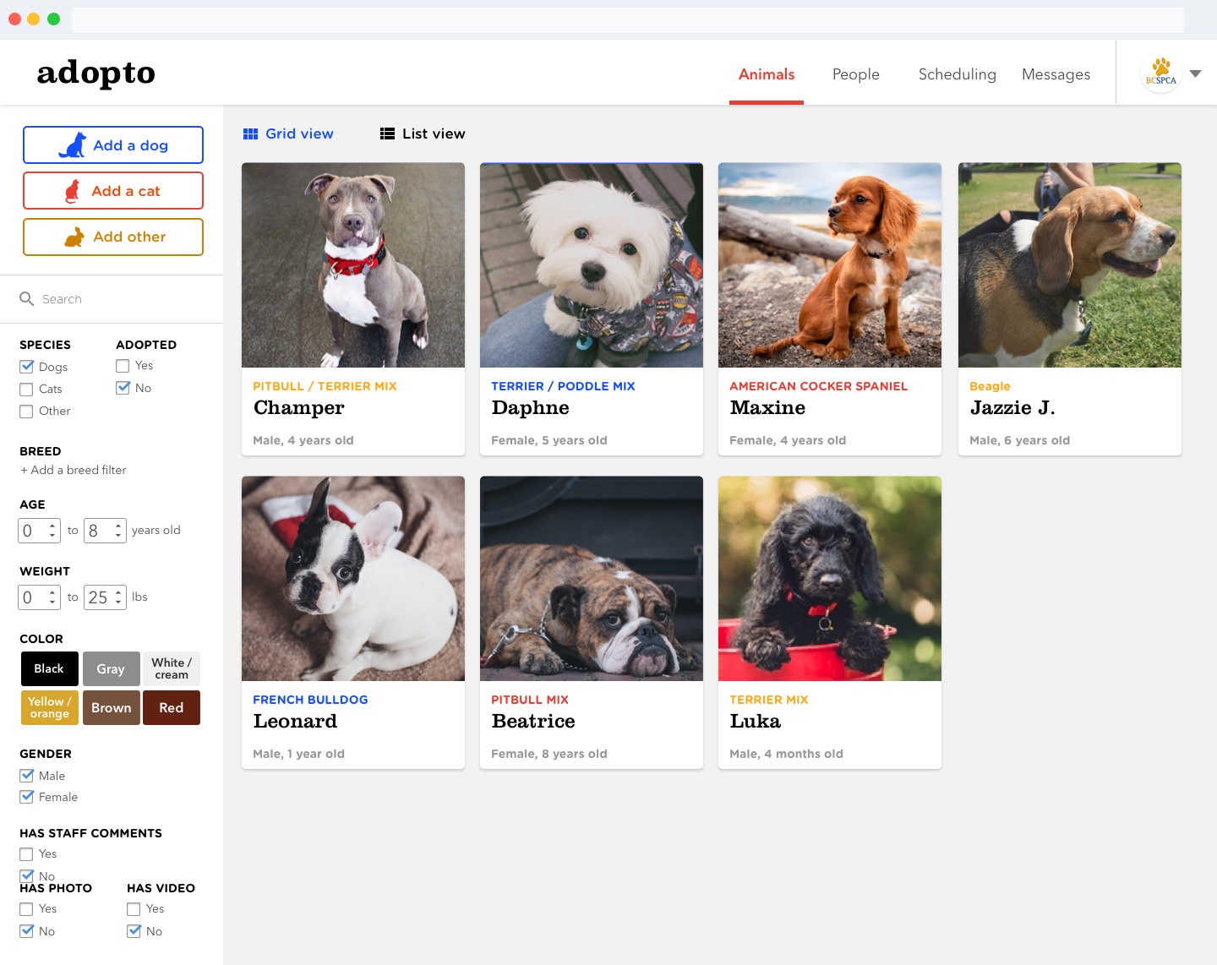Image resolution: width=1217 pixels, height=965 pixels.
Task: Click the red cat icon in Add a cat
Action: (73, 191)
